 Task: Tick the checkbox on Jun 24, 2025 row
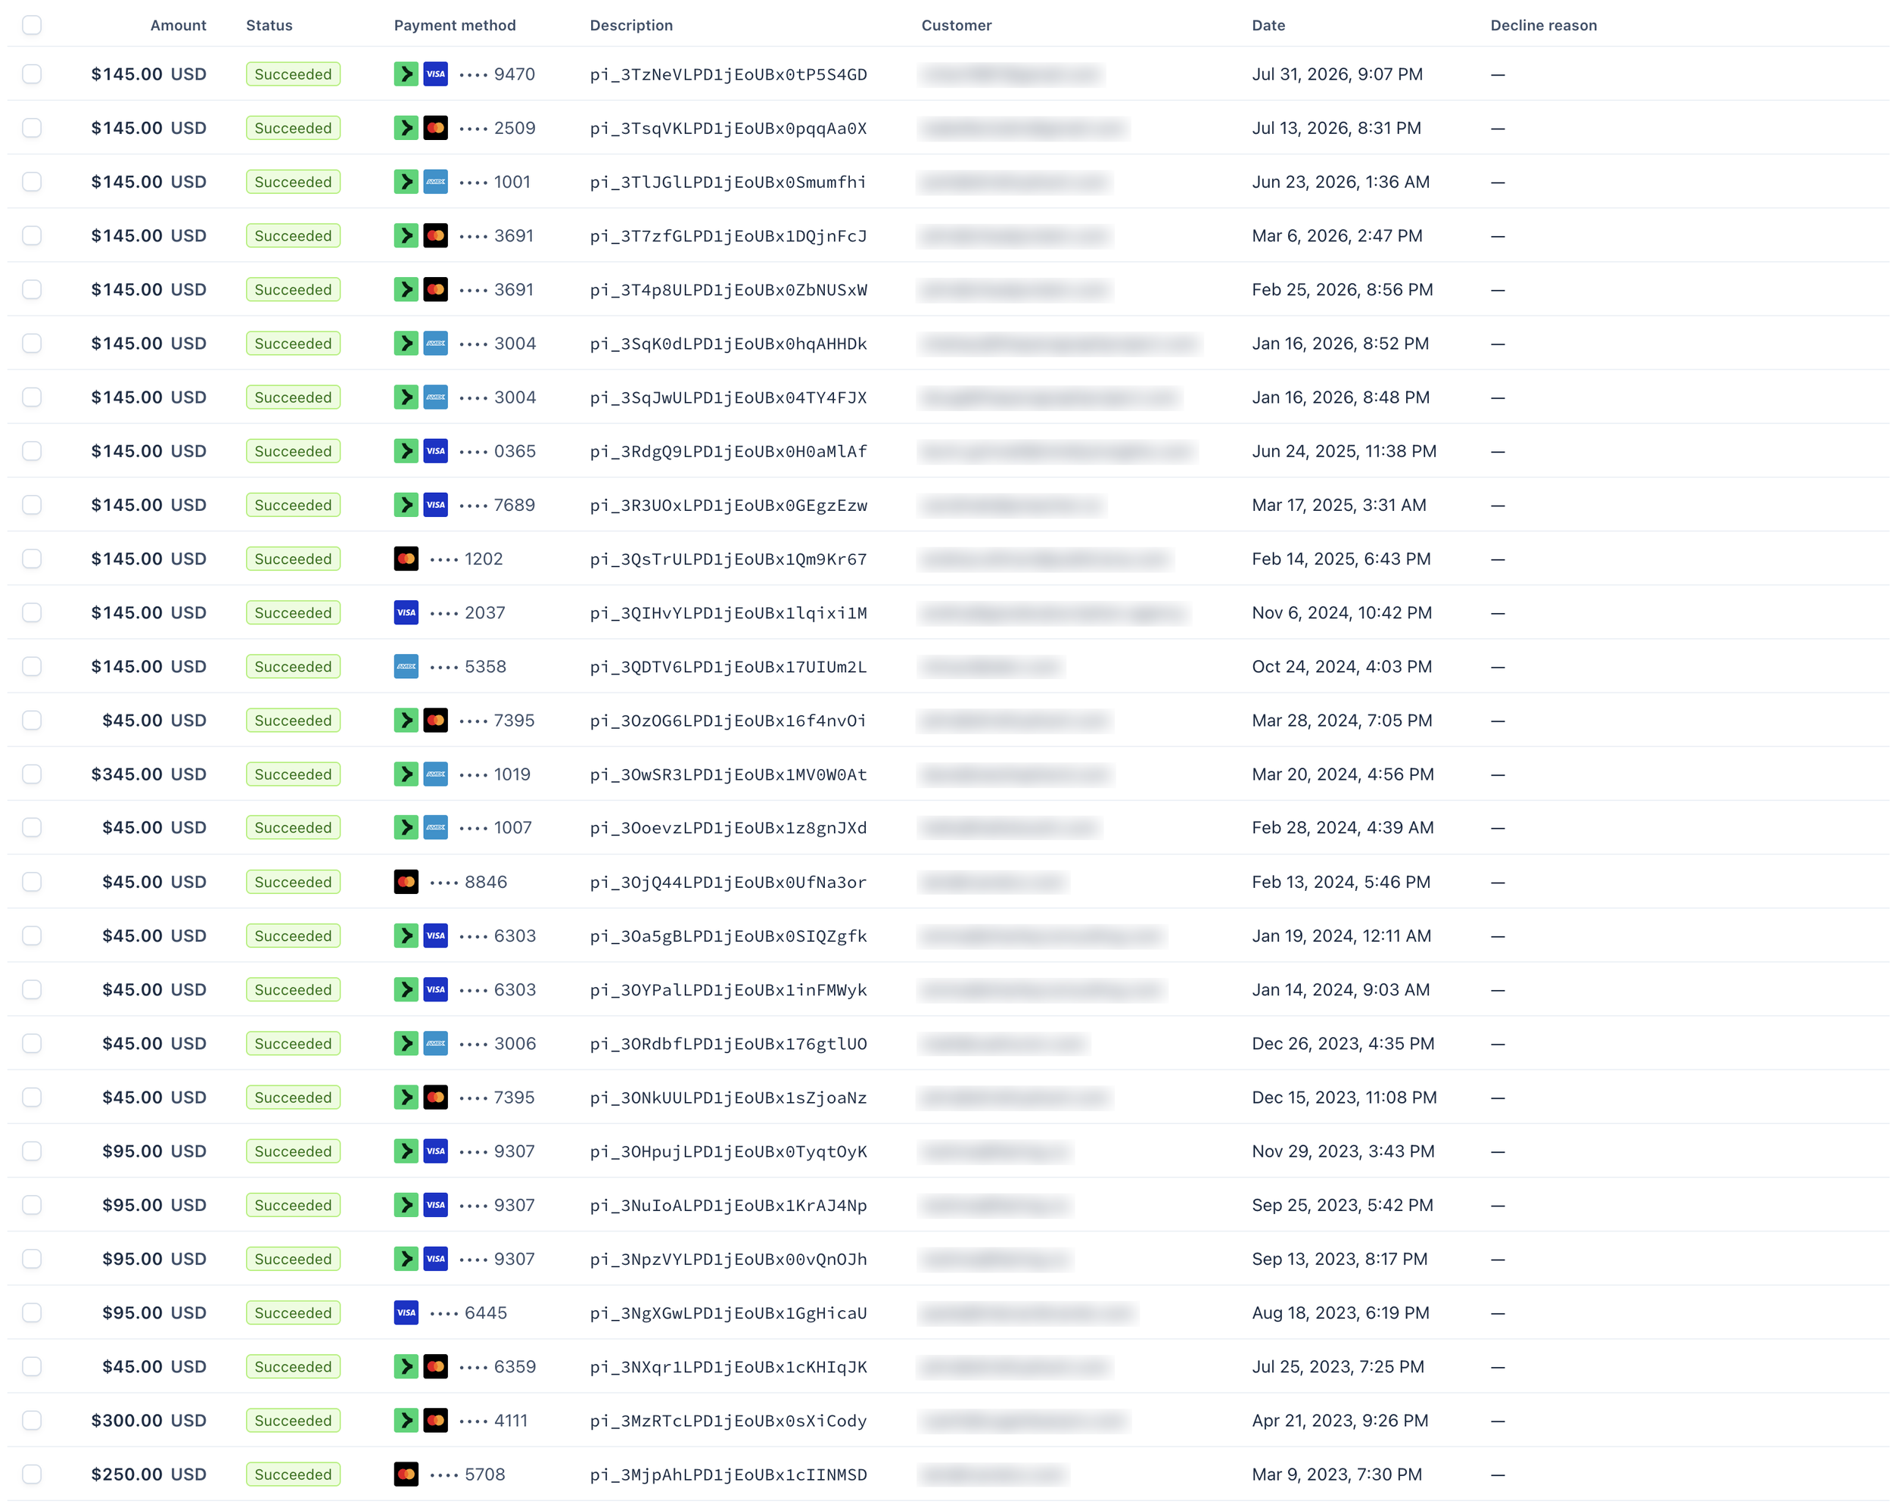point(32,451)
